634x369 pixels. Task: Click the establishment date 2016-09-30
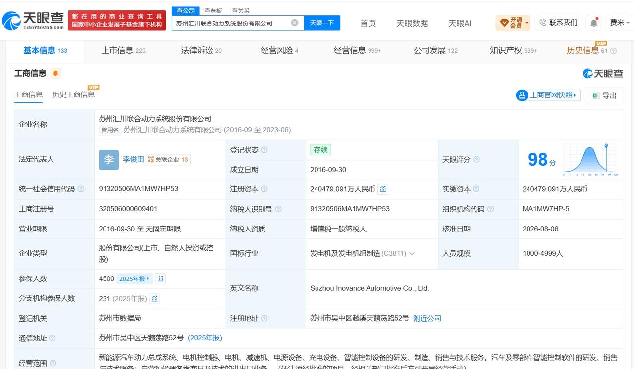click(328, 170)
